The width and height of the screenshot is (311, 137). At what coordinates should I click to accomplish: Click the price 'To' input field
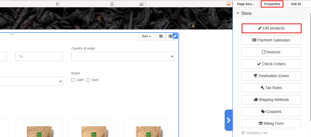[39, 56]
